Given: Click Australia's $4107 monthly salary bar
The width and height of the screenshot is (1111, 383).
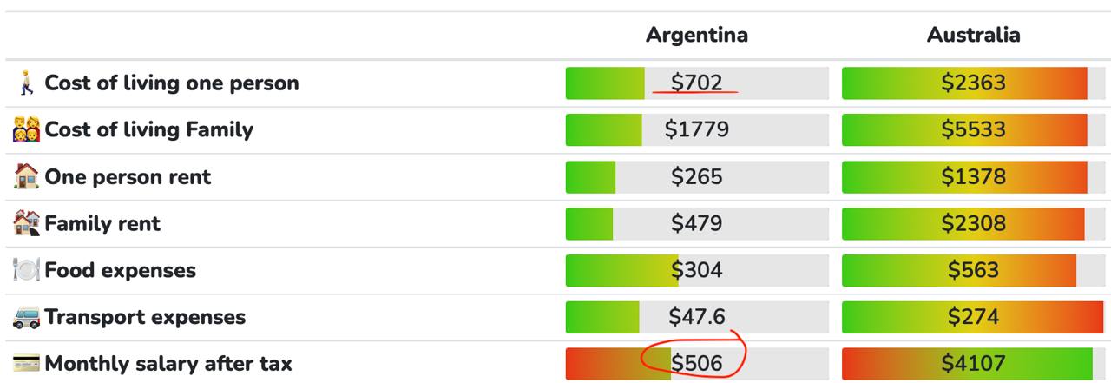Looking at the screenshot, I should (x=973, y=364).
